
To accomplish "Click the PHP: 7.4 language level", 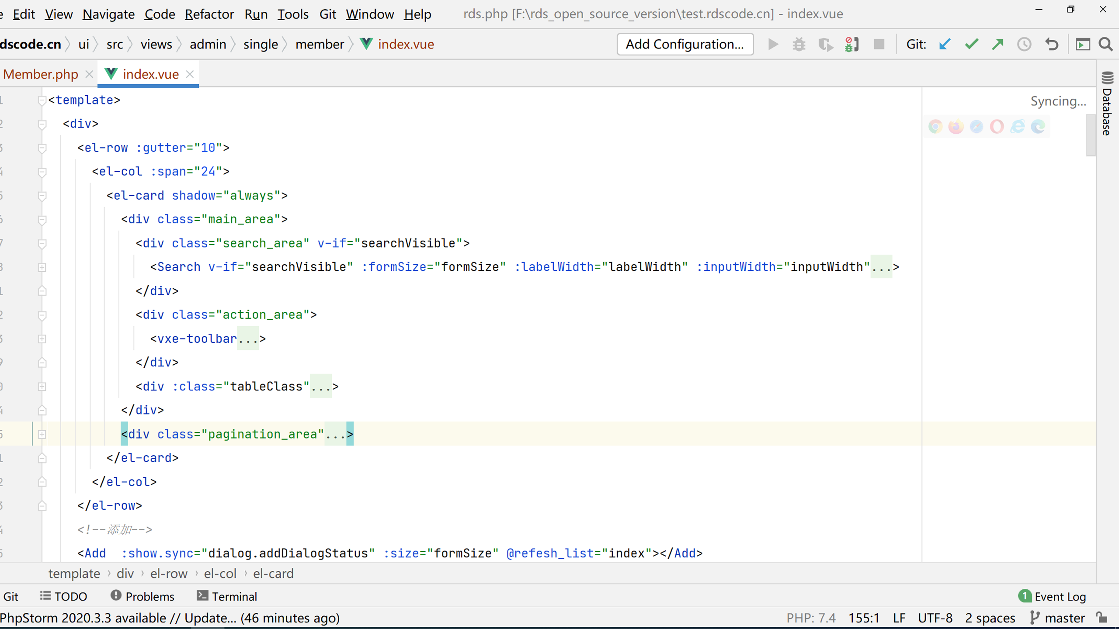I will (811, 618).
